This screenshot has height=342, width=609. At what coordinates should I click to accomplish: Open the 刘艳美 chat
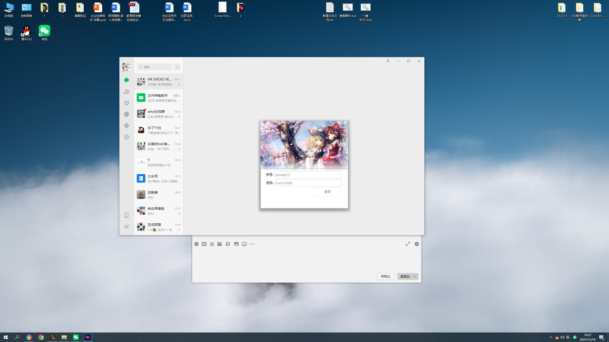tap(158, 195)
